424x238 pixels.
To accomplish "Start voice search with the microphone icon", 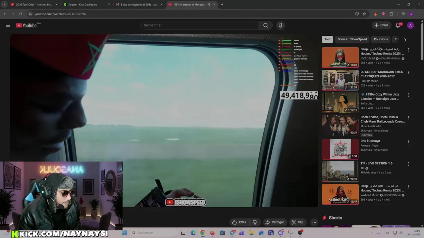I will [281, 25].
